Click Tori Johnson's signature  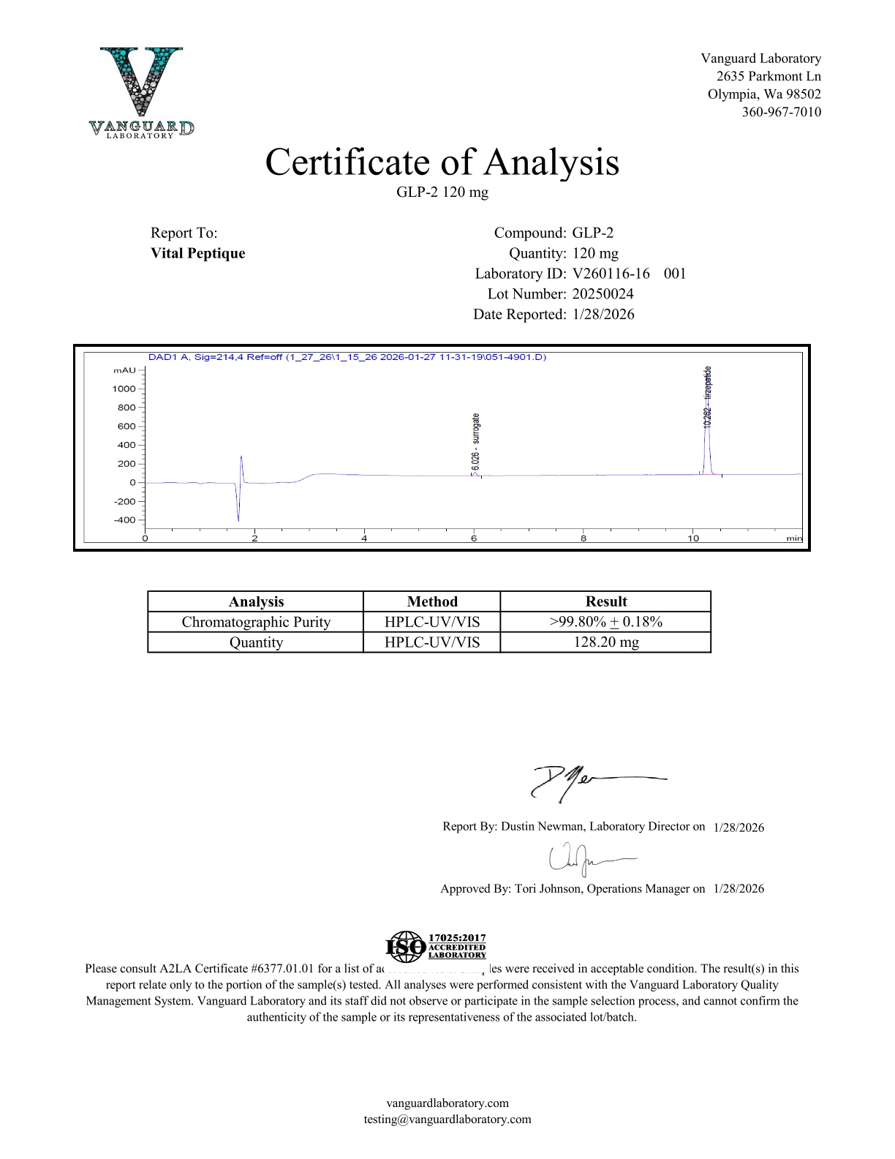point(589,860)
